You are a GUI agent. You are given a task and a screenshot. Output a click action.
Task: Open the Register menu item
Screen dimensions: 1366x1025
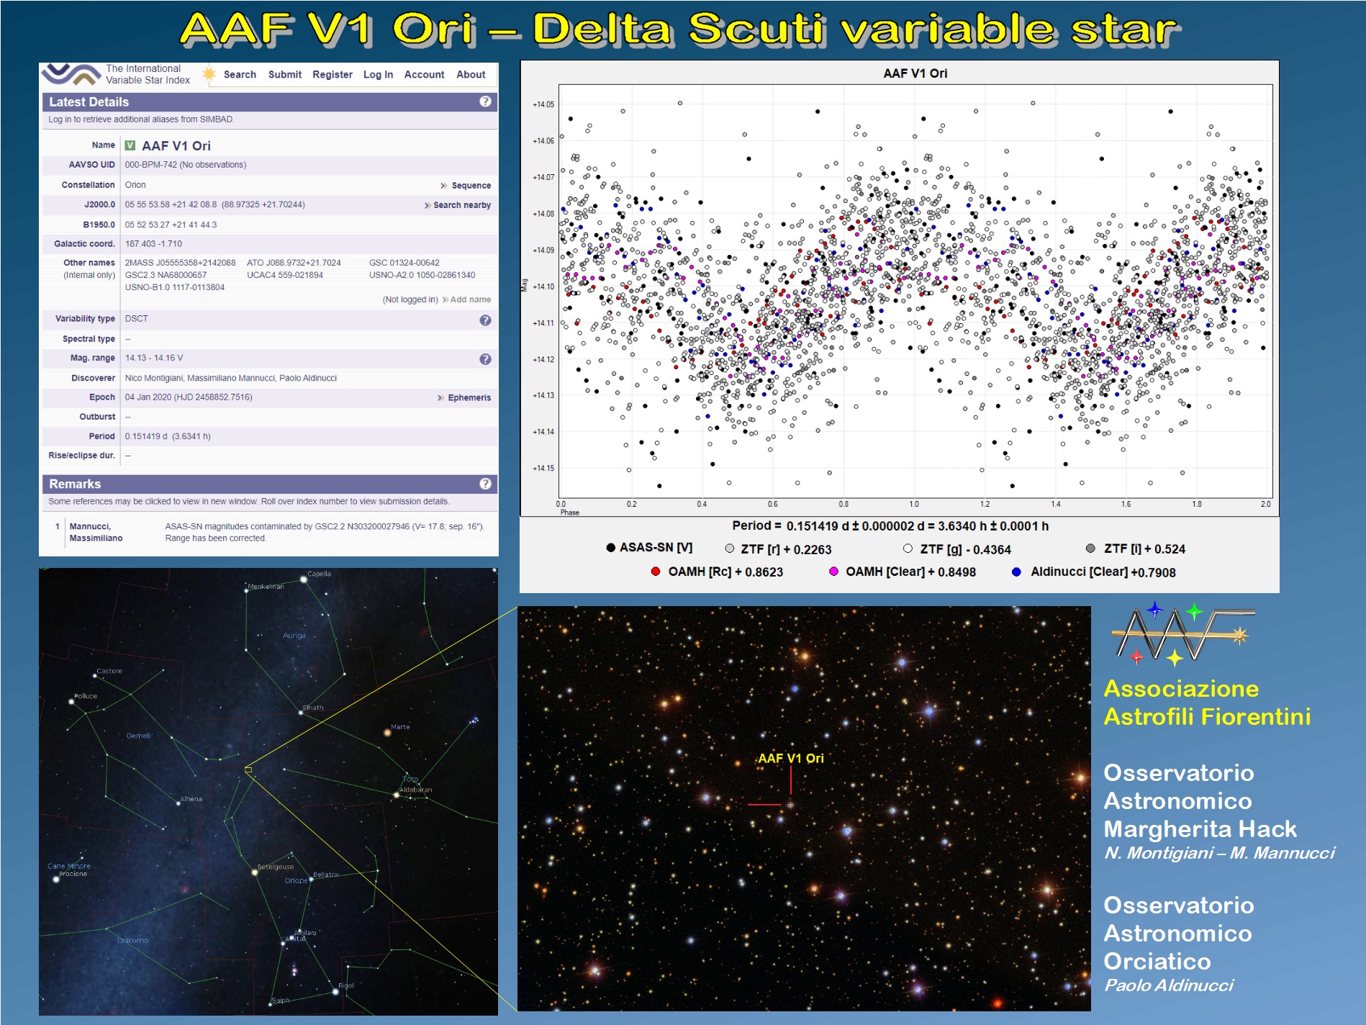[333, 74]
